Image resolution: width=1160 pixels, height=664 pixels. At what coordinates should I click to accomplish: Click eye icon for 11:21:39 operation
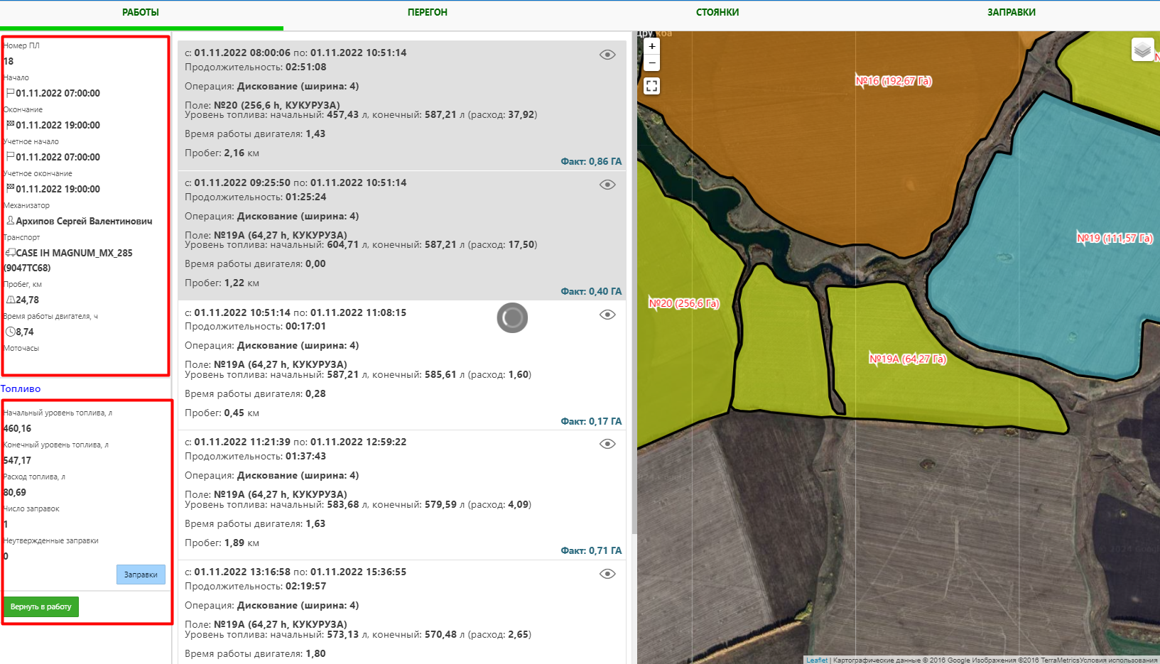tap(607, 444)
